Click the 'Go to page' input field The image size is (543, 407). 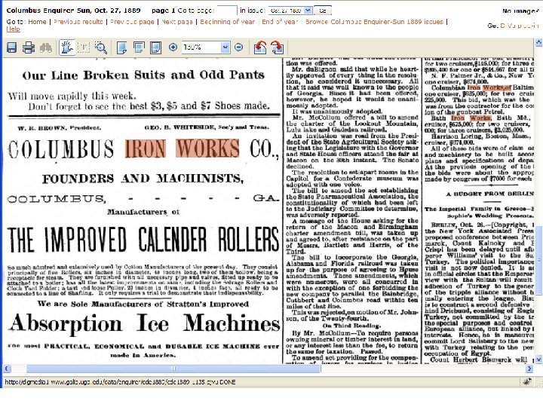227,11
